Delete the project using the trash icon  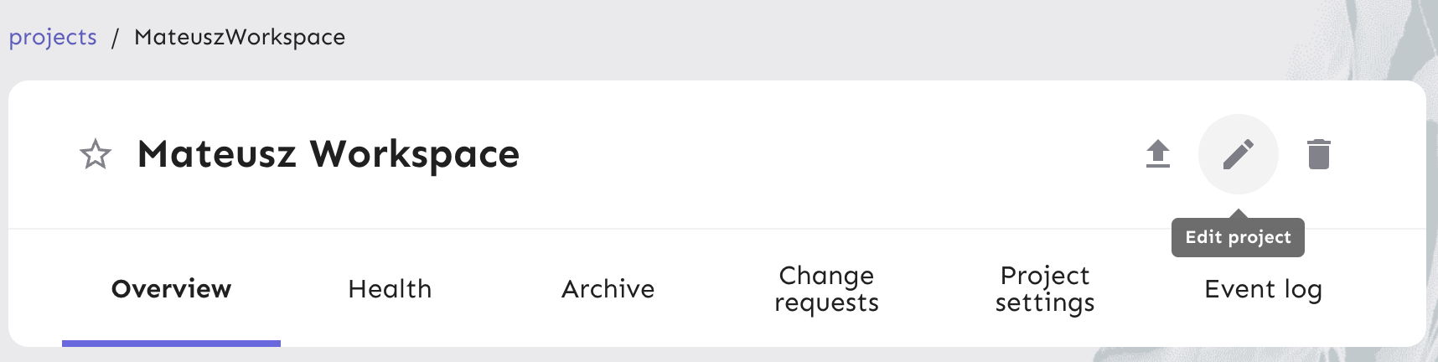pos(1319,154)
